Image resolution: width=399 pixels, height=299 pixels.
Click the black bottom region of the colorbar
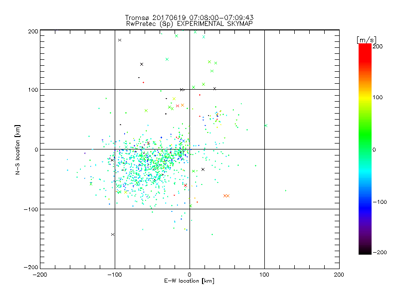(365, 250)
